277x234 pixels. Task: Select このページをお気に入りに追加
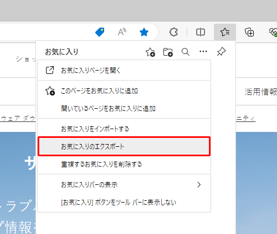pos(124,91)
